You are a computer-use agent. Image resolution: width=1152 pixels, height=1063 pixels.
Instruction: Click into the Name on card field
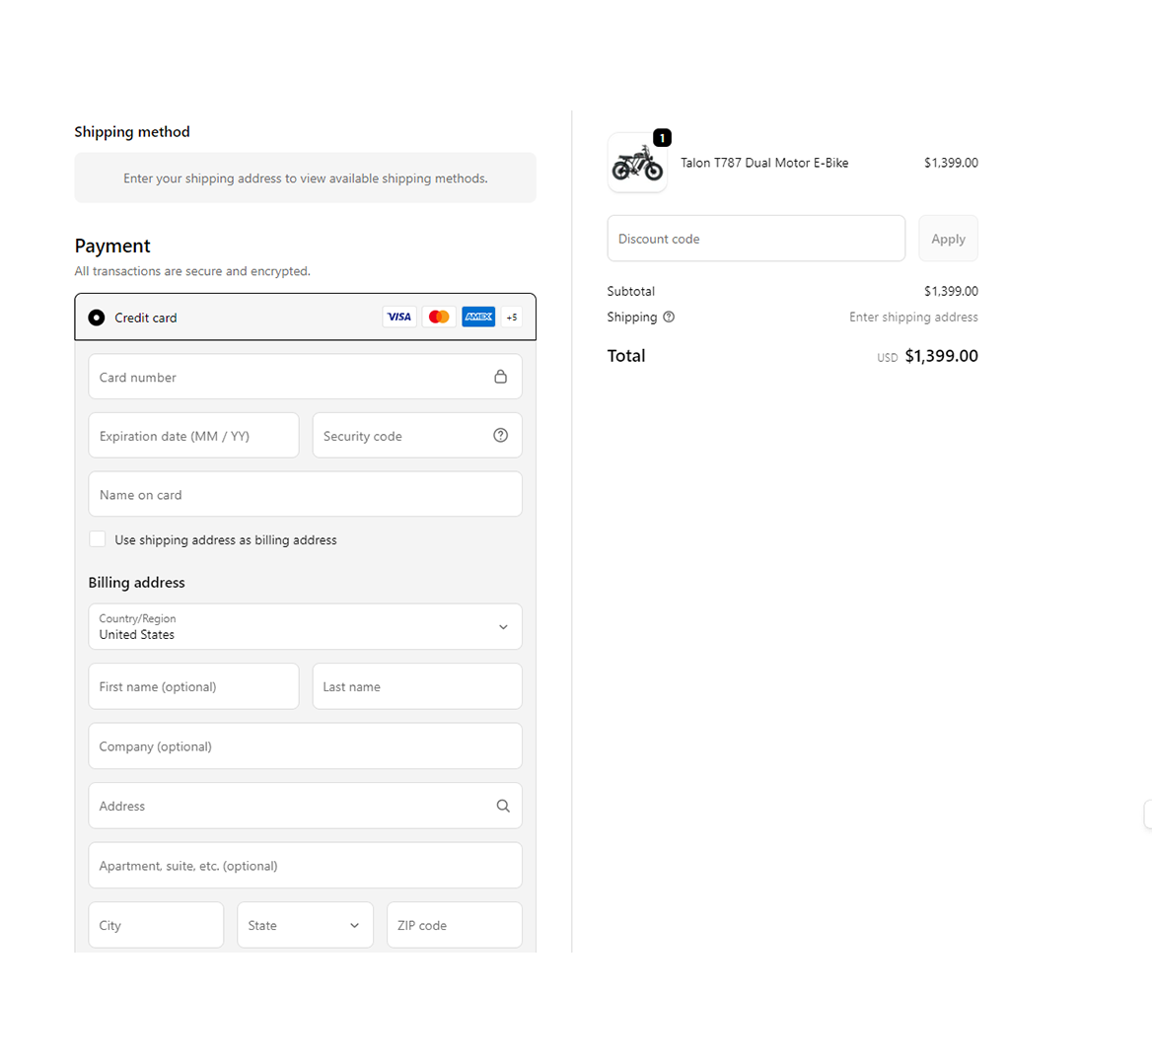[x=305, y=495]
